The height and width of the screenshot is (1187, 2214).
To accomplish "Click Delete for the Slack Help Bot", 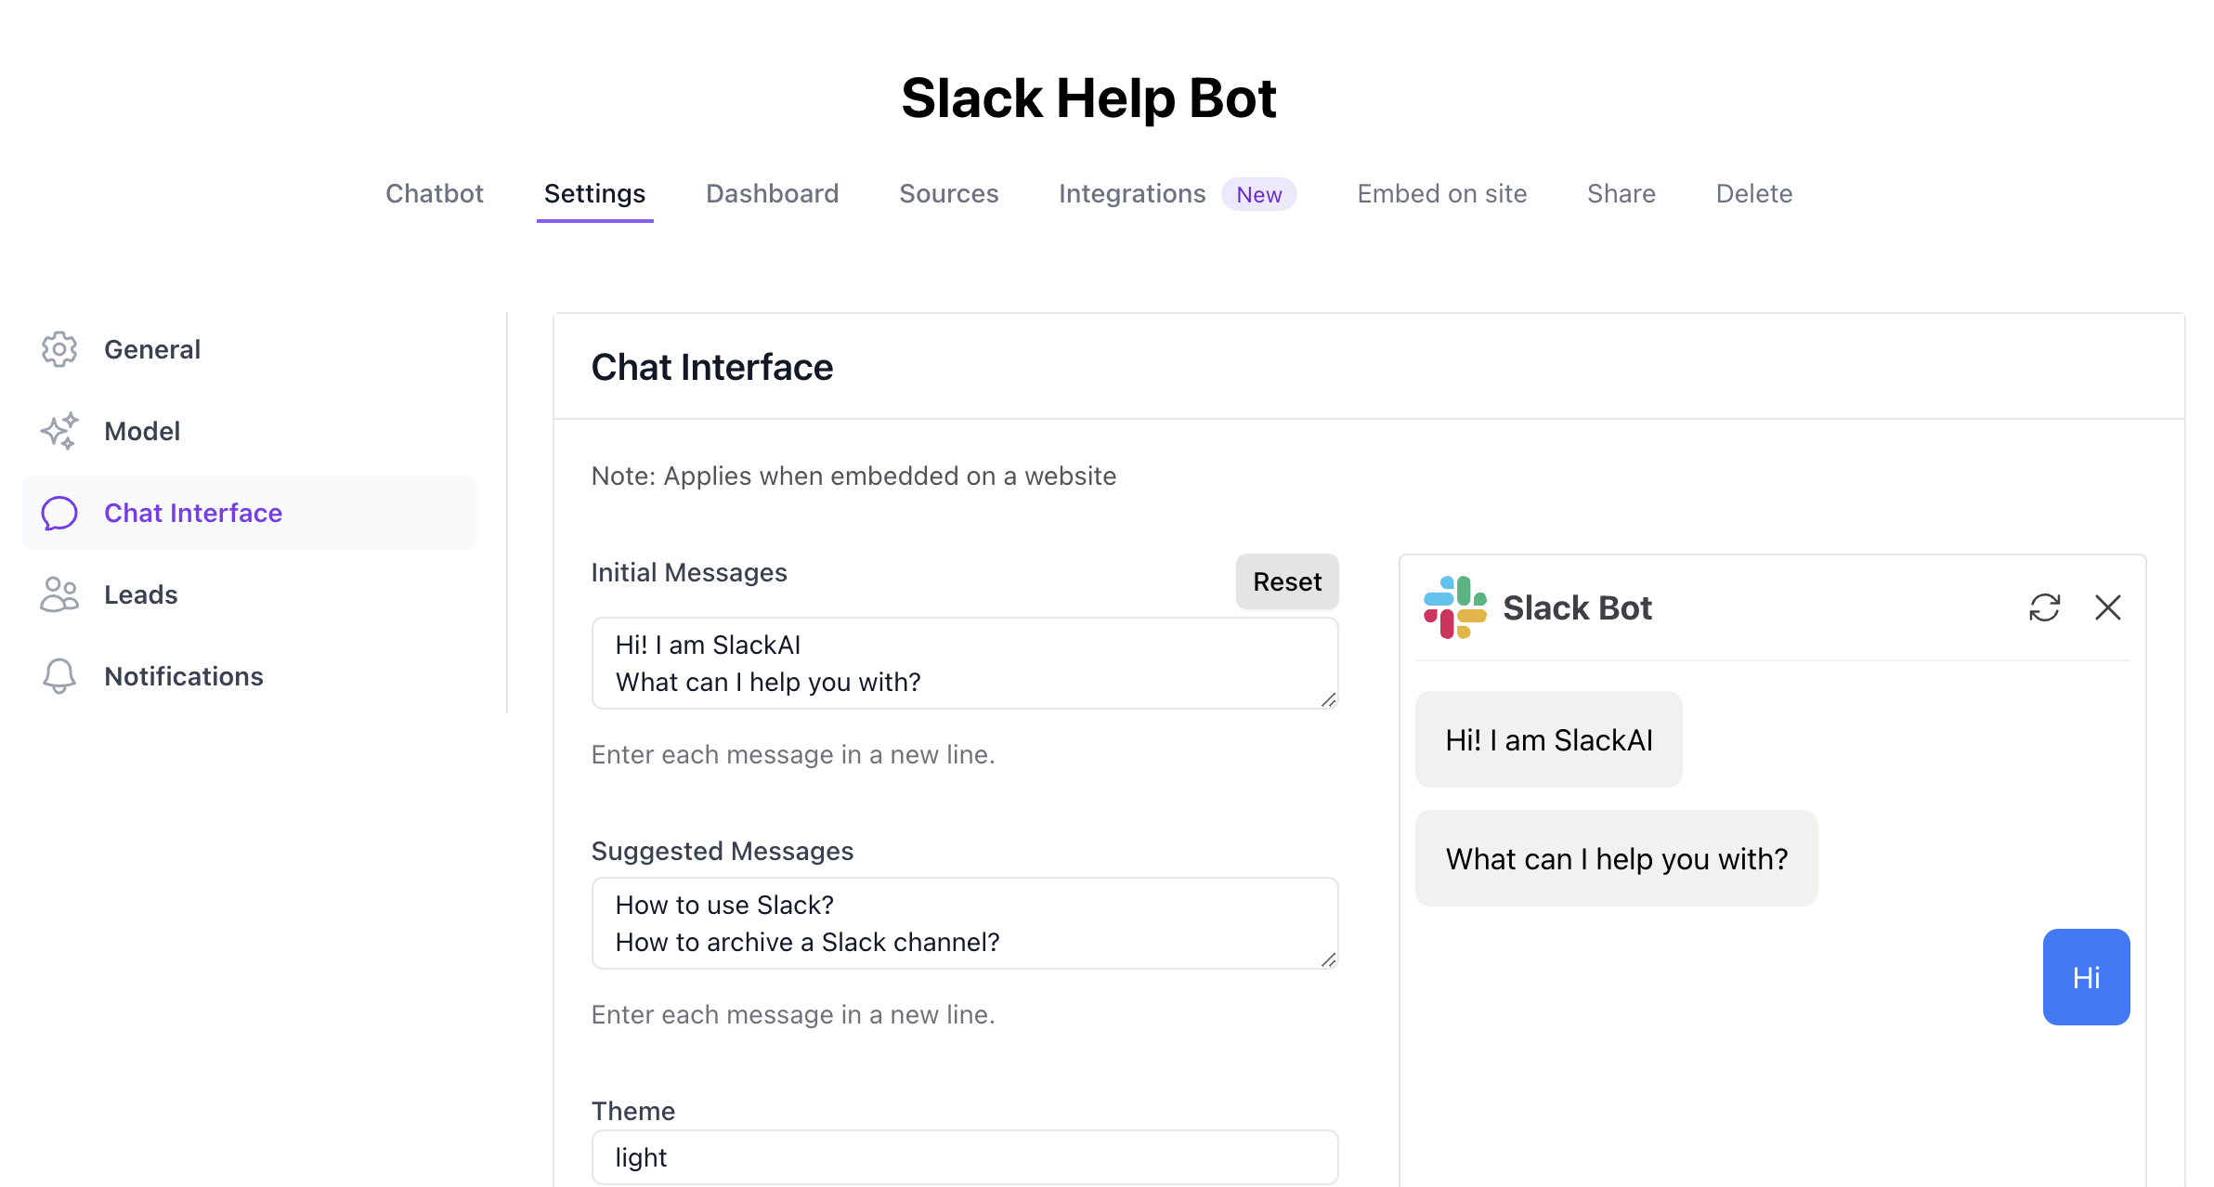I will click(1753, 193).
